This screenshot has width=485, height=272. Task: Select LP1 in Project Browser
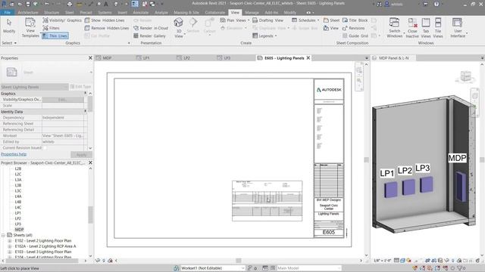point(18,213)
